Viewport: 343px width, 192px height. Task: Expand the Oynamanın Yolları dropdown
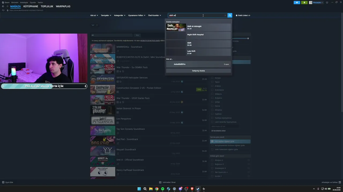[x=137, y=15]
